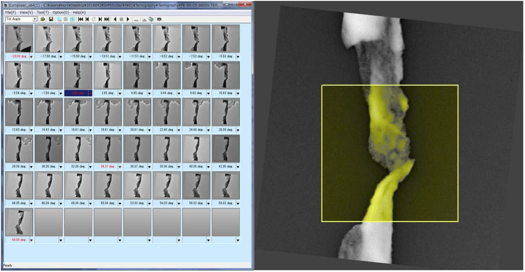Step back to the previous tilt image
525x272 pixels.
(86, 18)
